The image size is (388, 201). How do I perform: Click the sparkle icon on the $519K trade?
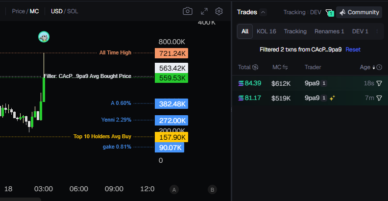(x=332, y=98)
